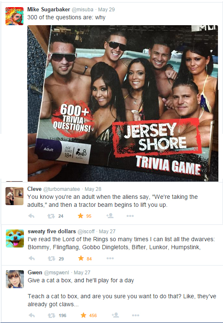Favorite Cleve's tweet with 95 stars
Image resolution: width=223 pixels, height=323 pixels.
coord(80,216)
